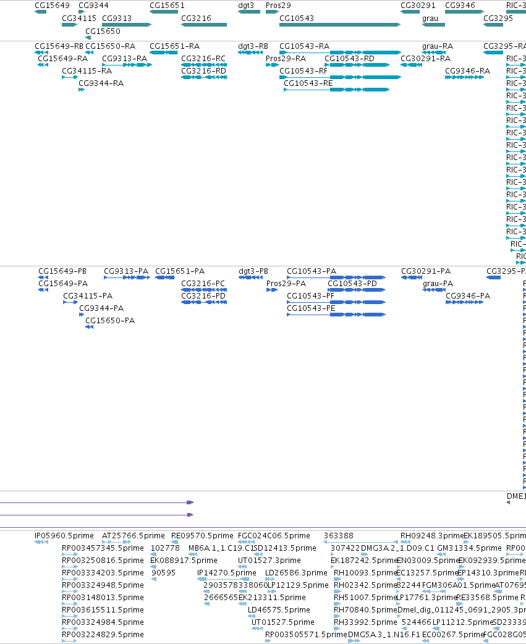Click EST label IP05960.5prime
Viewport: 526px width, 644px height.
64,536
